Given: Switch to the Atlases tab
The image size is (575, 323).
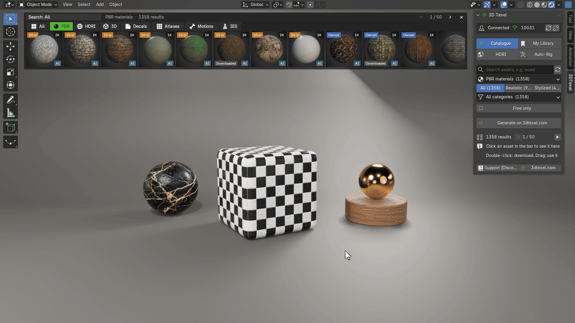Looking at the screenshot, I should 168,26.
